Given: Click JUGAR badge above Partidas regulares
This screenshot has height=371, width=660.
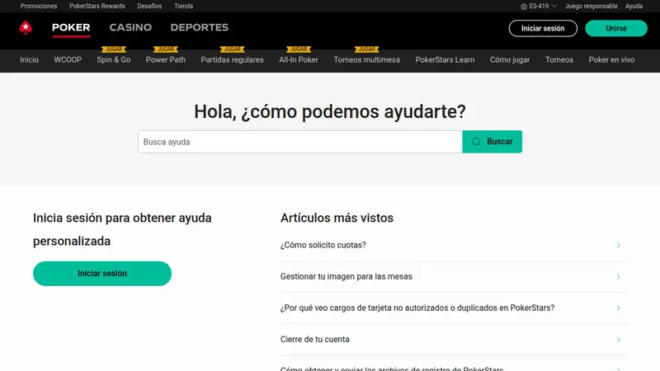Looking at the screenshot, I should click(x=233, y=49).
